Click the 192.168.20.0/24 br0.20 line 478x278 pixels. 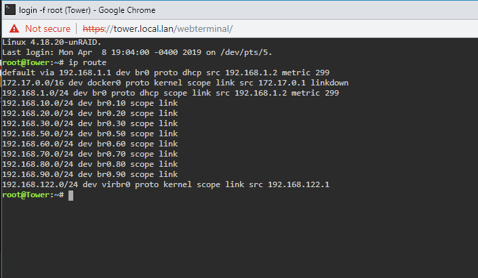90,113
